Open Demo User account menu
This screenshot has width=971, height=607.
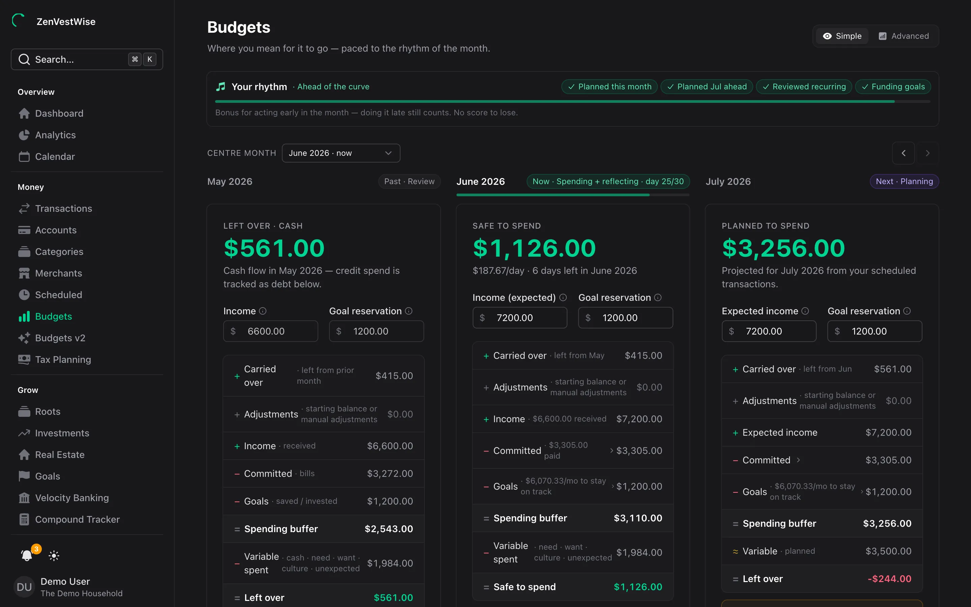[x=87, y=587]
